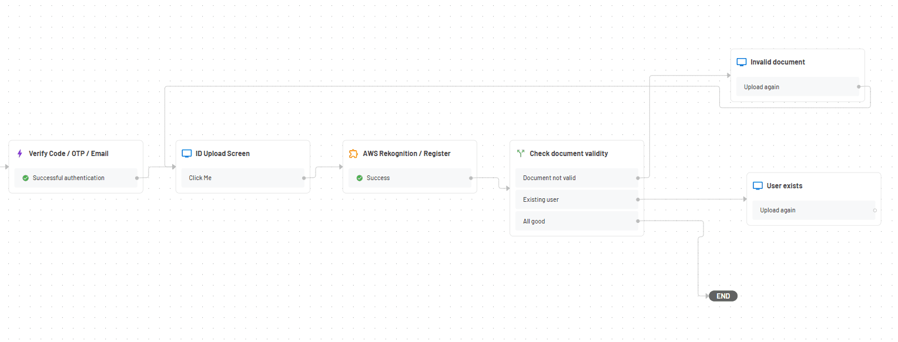Click the screen icon on User exists node
Image resolution: width=898 pixels, height=342 pixels.
pyautogui.click(x=758, y=185)
